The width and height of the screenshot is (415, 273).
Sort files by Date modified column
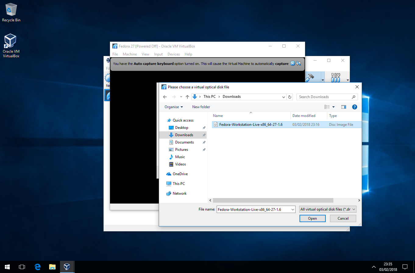tap(309, 116)
